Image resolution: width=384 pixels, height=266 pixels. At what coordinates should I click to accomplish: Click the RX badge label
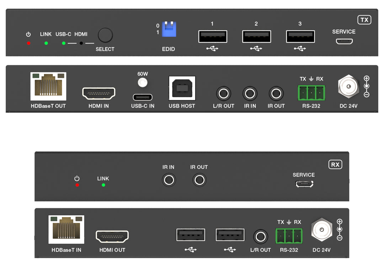[x=335, y=165]
